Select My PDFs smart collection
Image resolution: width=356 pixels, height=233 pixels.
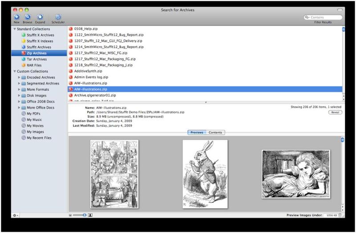(x=34, y=113)
